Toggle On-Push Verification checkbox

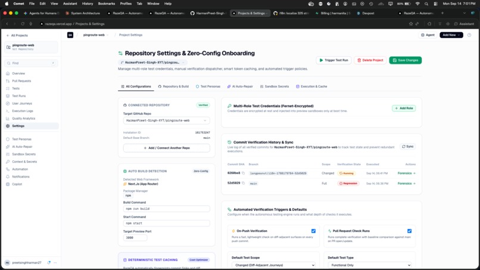[313, 231]
